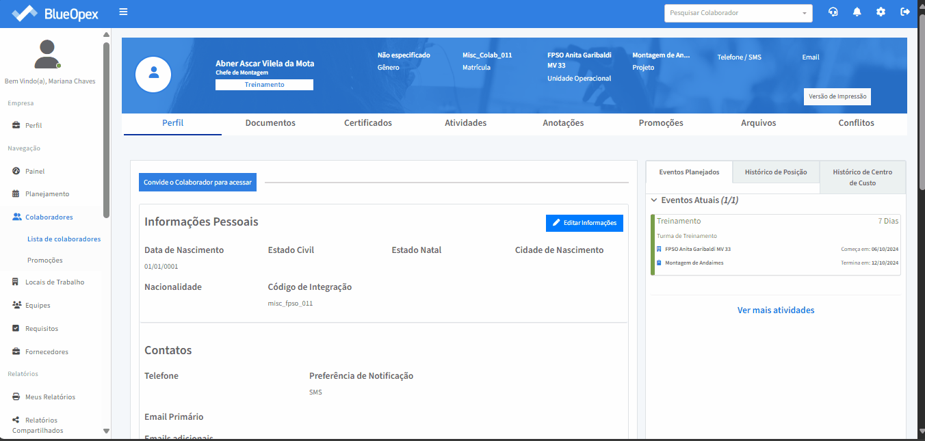The width and height of the screenshot is (925, 441).
Task: Click the Fornecedores briefcase icon
Action: click(16, 351)
